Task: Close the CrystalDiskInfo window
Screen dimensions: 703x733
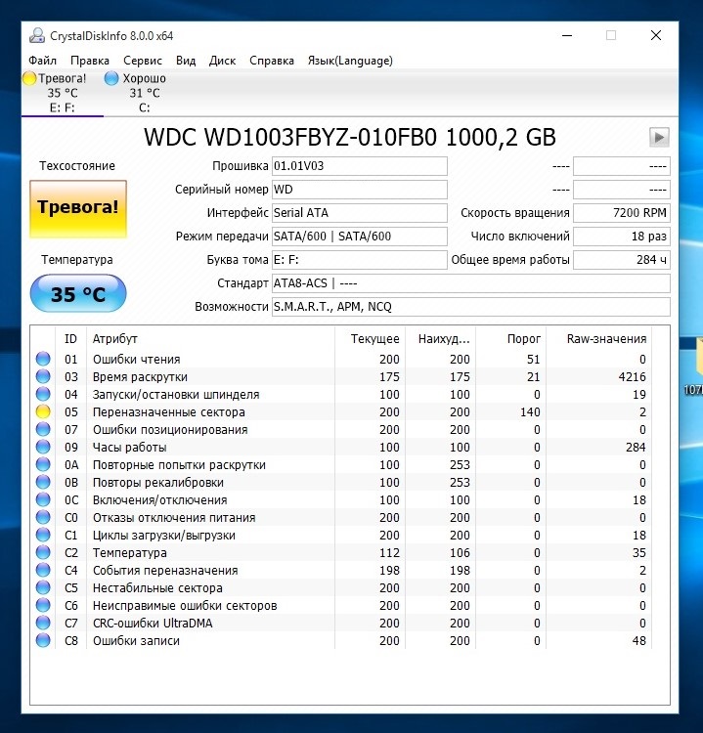Action: (x=656, y=35)
